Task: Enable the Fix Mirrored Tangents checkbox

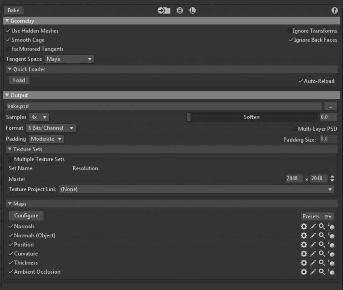Action: click(x=8, y=49)
